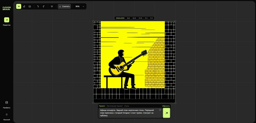
Task: Click the add image tool icon
Action: (30, 6)
